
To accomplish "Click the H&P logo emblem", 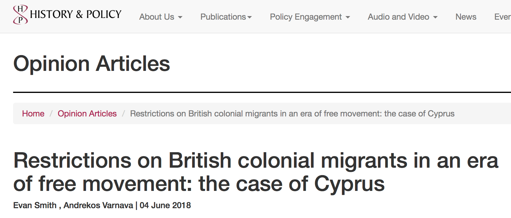I will (x=20, y=14).
